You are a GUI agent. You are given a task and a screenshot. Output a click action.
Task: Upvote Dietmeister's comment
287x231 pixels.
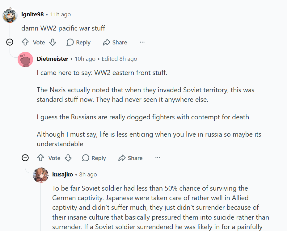[40, 158]
